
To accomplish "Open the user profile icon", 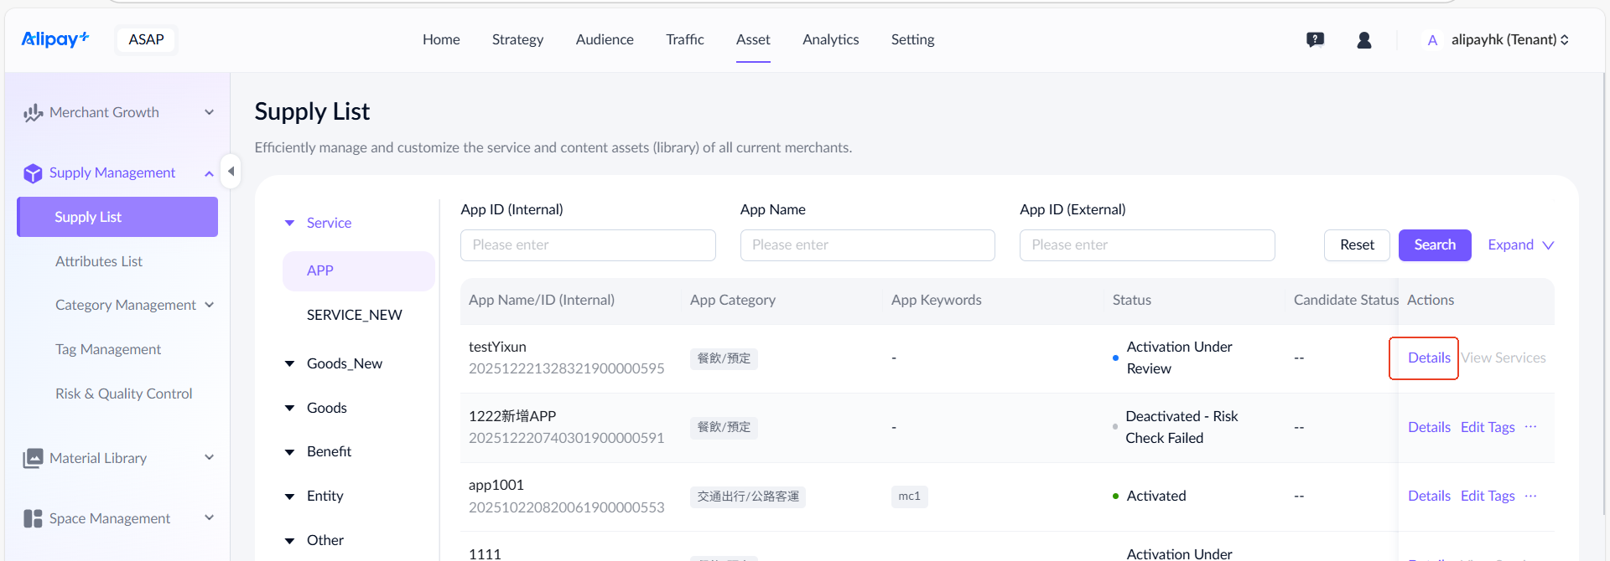I will coord(1364,39).
